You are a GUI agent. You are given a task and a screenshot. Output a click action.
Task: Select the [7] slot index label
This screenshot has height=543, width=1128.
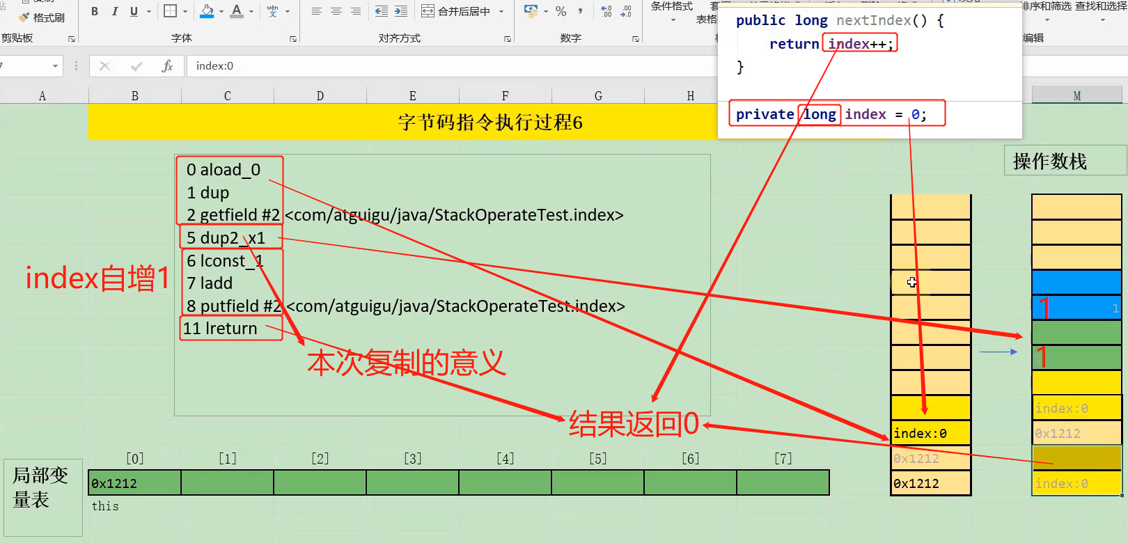click(783, 459)
